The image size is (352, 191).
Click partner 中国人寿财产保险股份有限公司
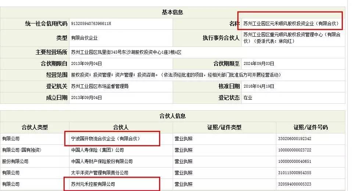[x=102, y=161]
